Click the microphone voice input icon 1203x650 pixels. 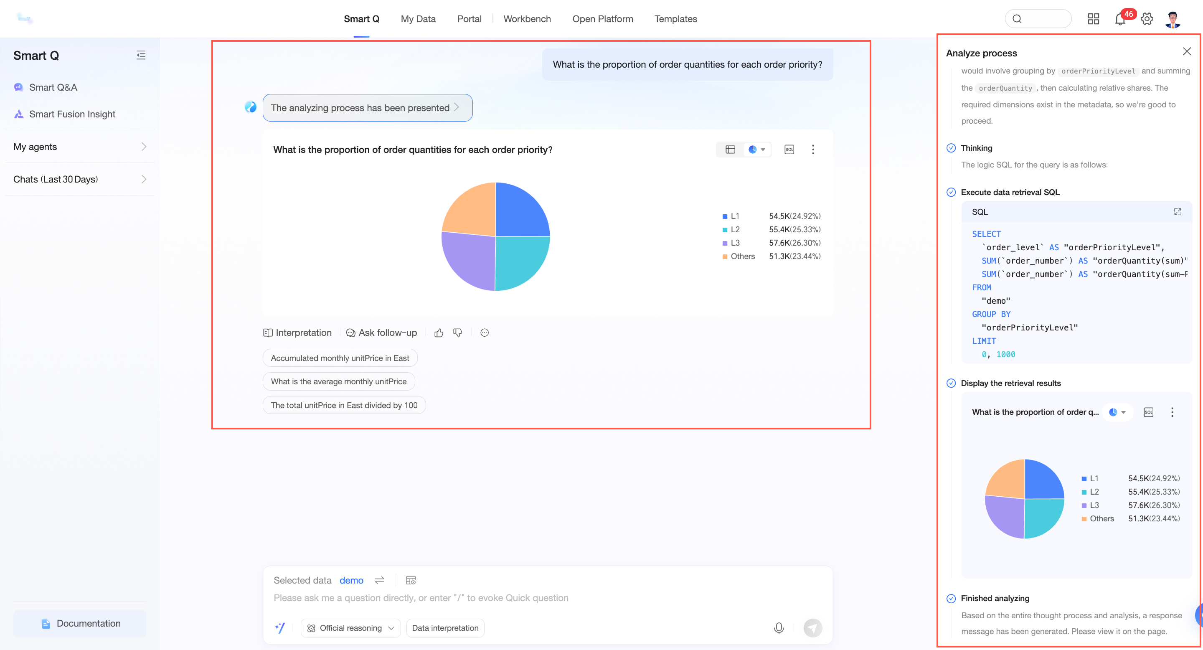779,628
